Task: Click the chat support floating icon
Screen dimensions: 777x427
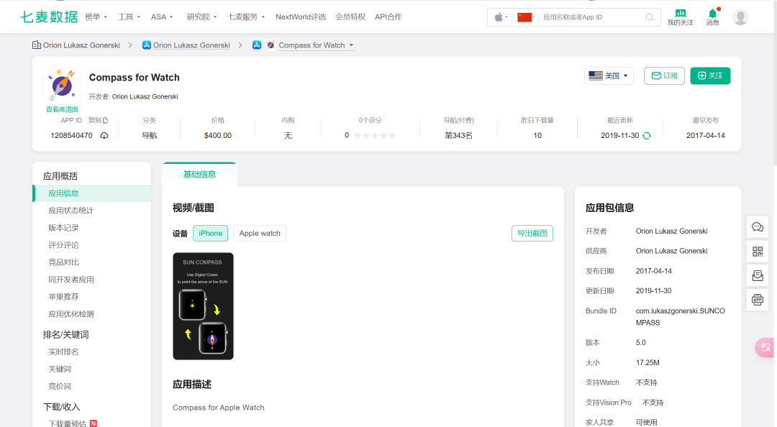Action: (x=758, y=227)
